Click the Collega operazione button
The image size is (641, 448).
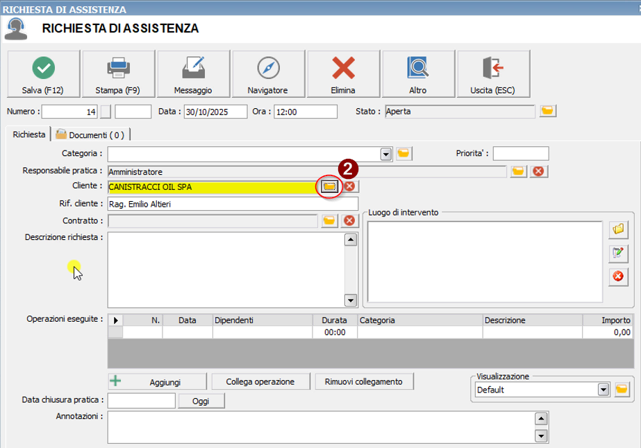pos(260,381)
